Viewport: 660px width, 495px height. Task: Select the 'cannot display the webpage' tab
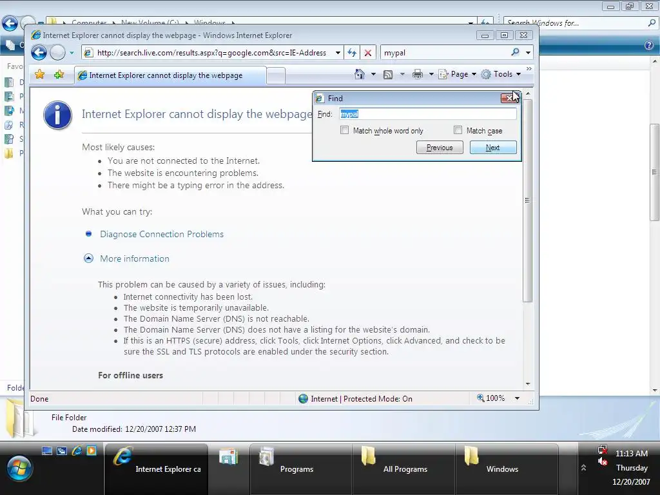tap(170, 75)
